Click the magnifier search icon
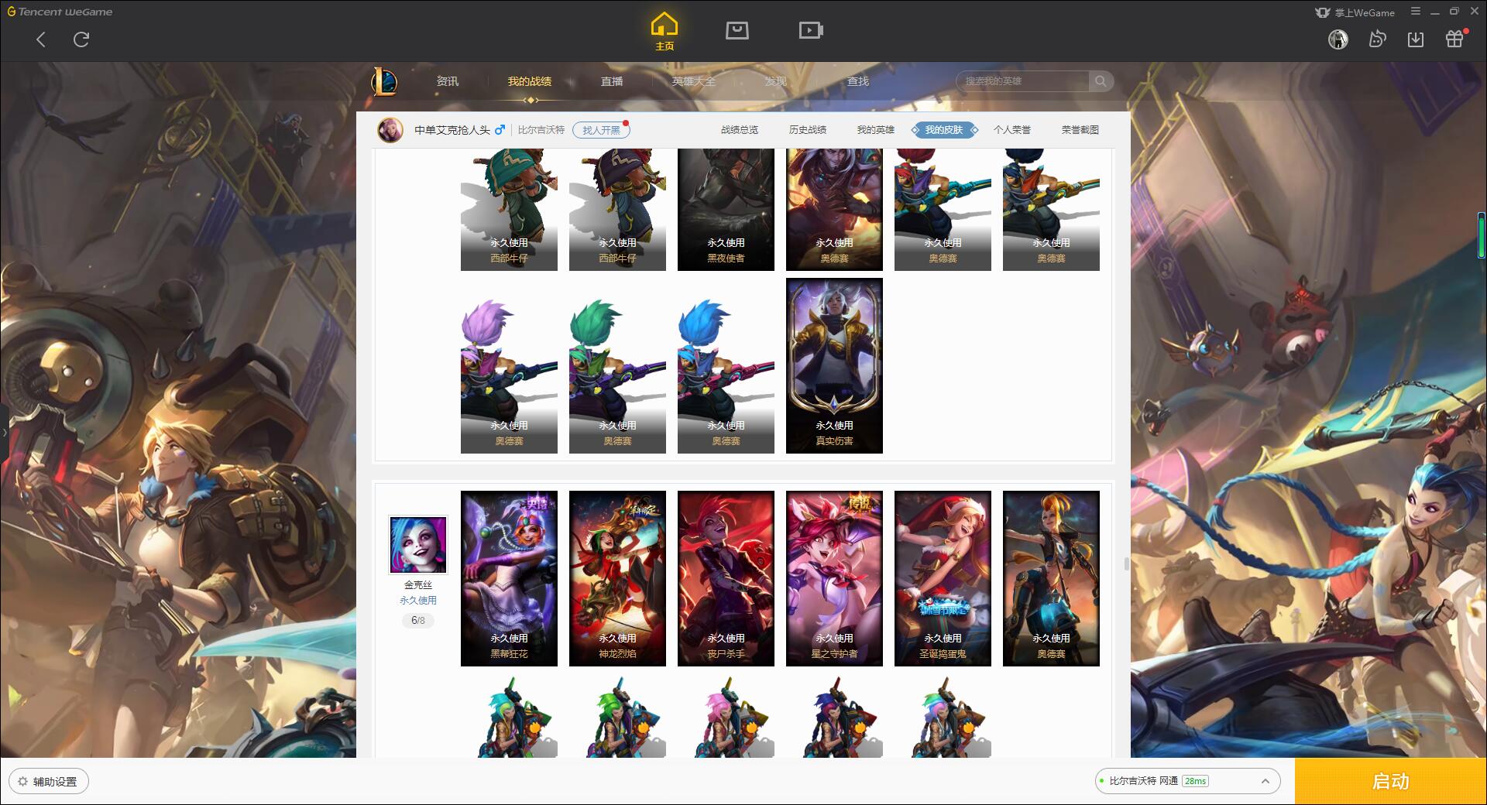This screenshot has height=805, width=1487. (1101, 81)
